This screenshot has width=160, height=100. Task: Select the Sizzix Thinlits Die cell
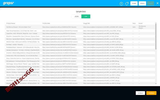click(x=15, y=77)
